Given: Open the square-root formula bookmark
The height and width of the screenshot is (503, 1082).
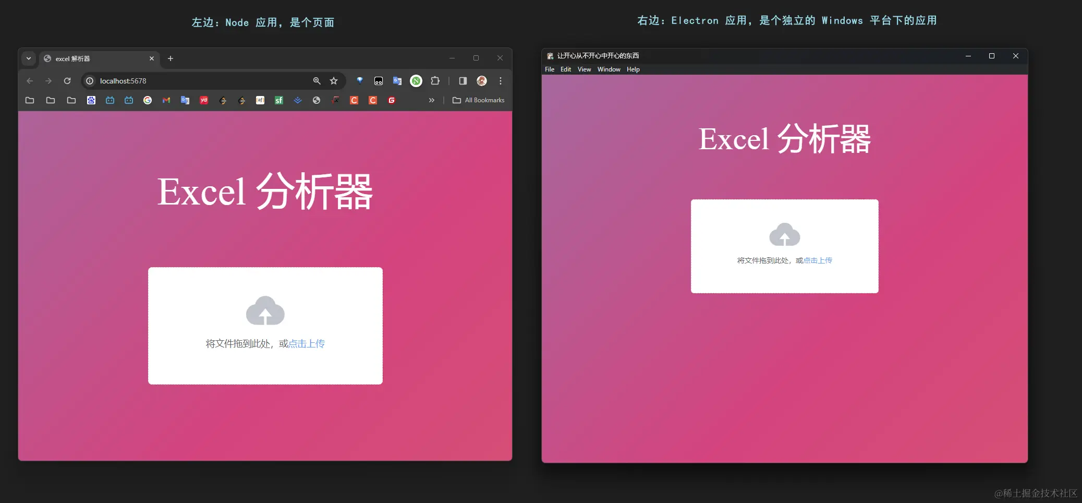Looking at the screenshot, I should (x=335, y=100).
